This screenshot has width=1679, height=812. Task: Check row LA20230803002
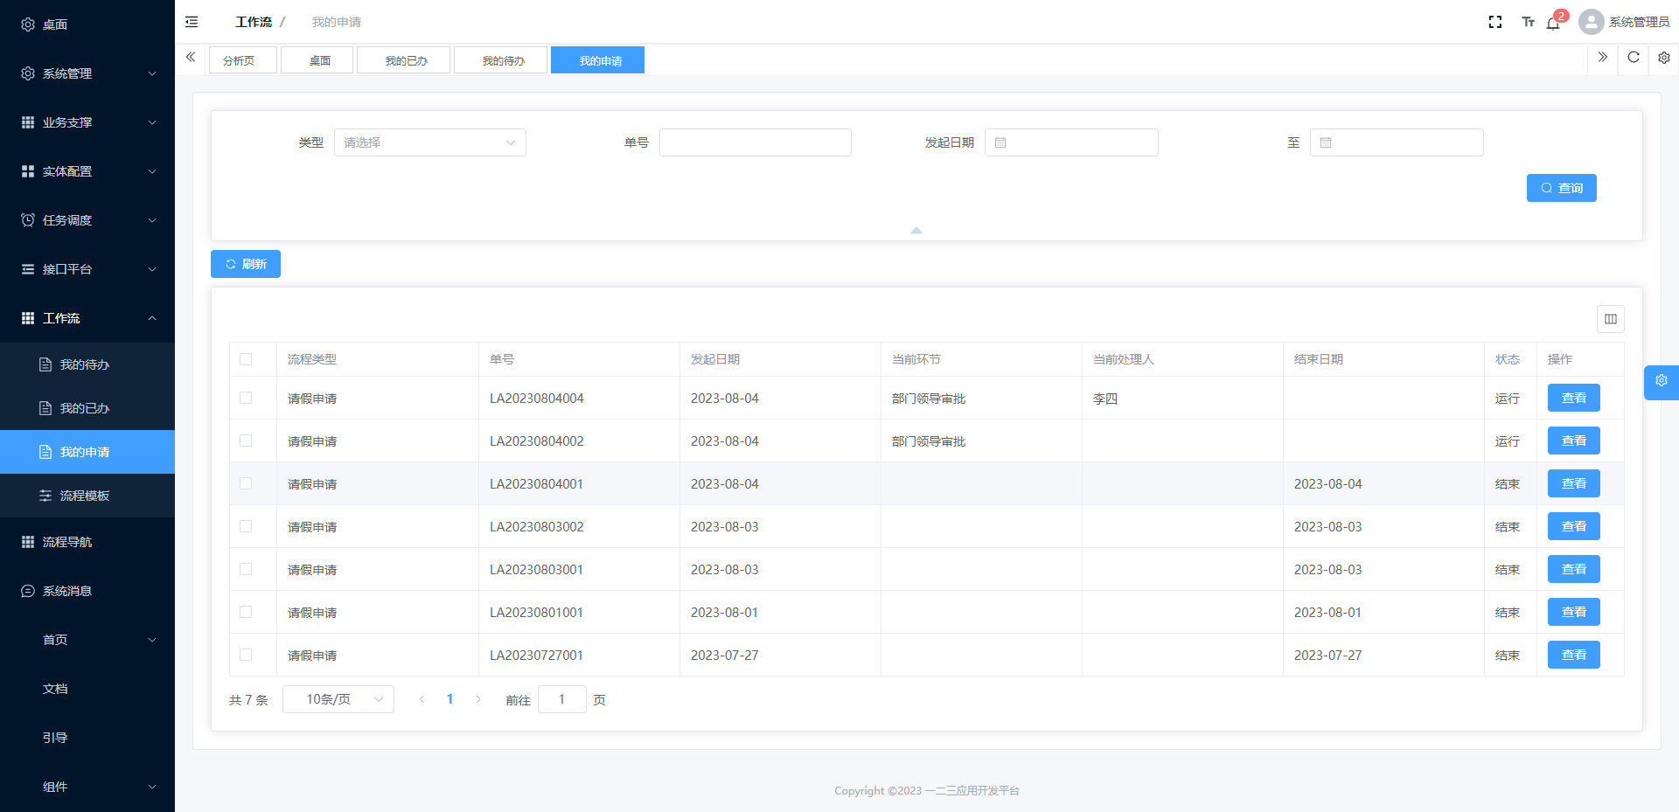[x=246, y=526]
